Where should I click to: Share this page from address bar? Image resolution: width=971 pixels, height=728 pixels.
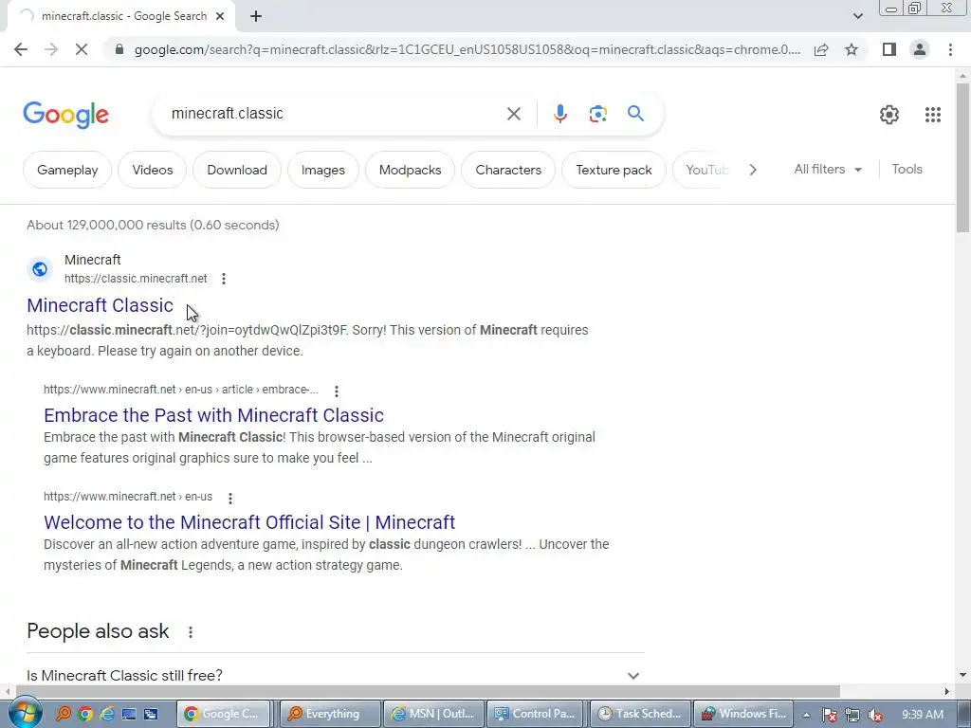coord(821,49)
